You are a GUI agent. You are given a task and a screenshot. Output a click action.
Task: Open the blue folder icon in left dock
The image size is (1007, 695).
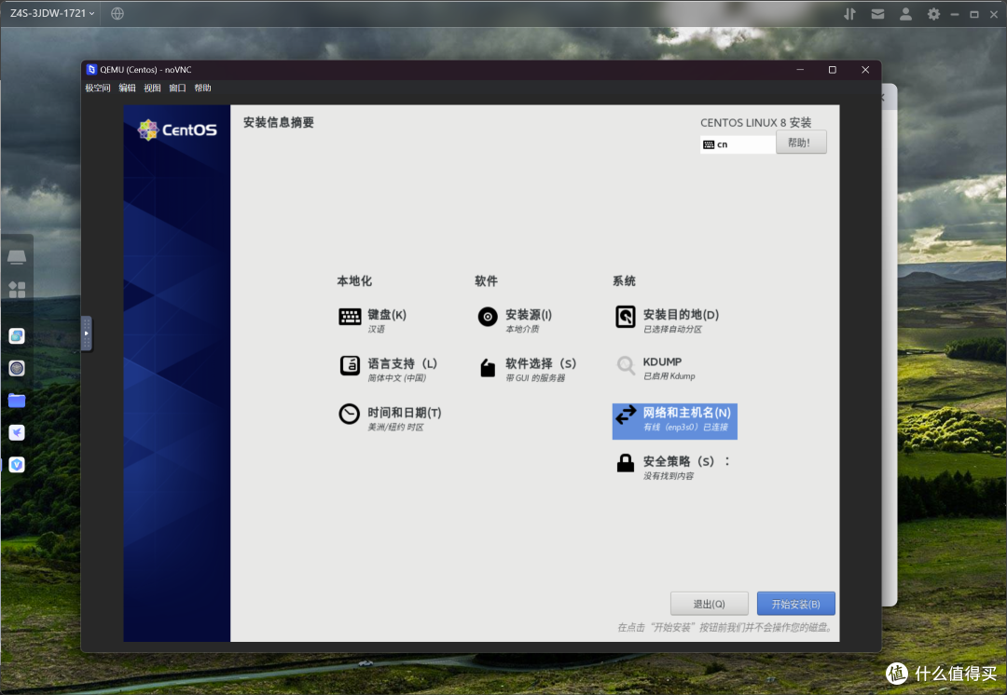coord(17,401)
